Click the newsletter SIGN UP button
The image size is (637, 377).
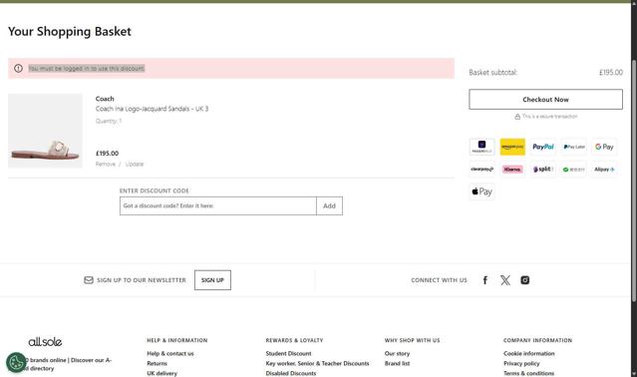tap(212, 280)
